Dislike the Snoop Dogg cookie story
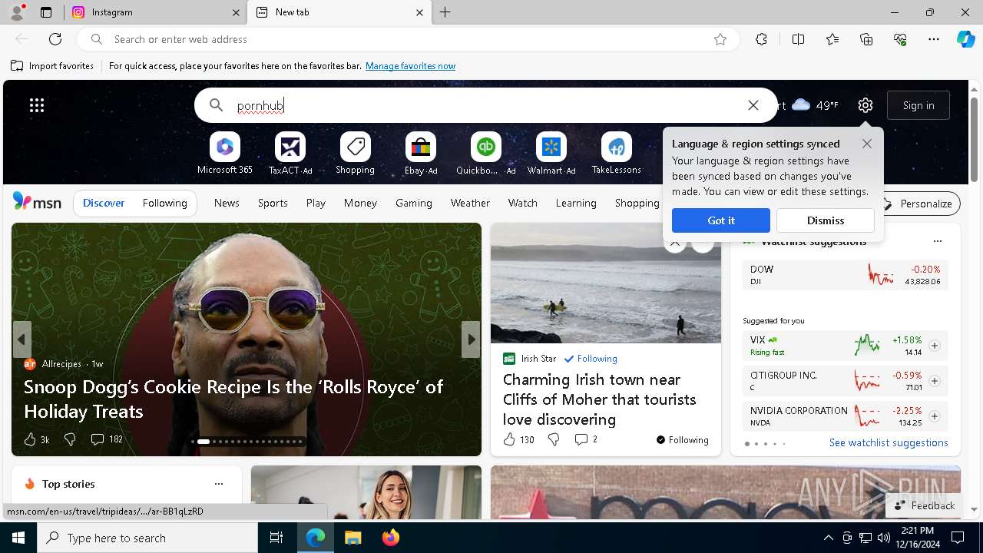Screen dimensions: 983x553 (70, 439)
